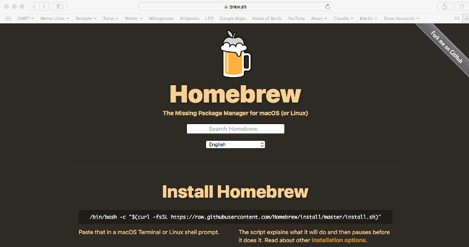469x247 pixels.
Task: Open the Wikipedia bookmark
Action: (x=189, y=19)
